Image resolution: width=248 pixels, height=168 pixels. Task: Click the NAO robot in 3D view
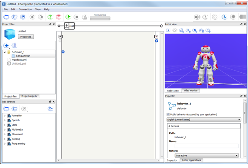coord(205,65)
